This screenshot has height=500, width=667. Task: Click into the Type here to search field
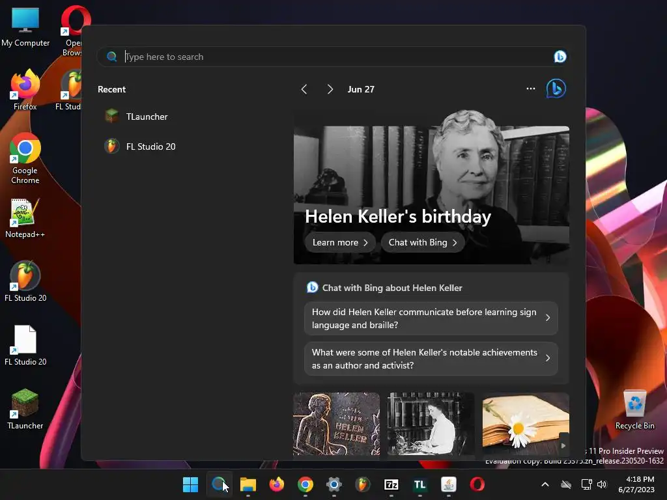click(x=334, y=57)
